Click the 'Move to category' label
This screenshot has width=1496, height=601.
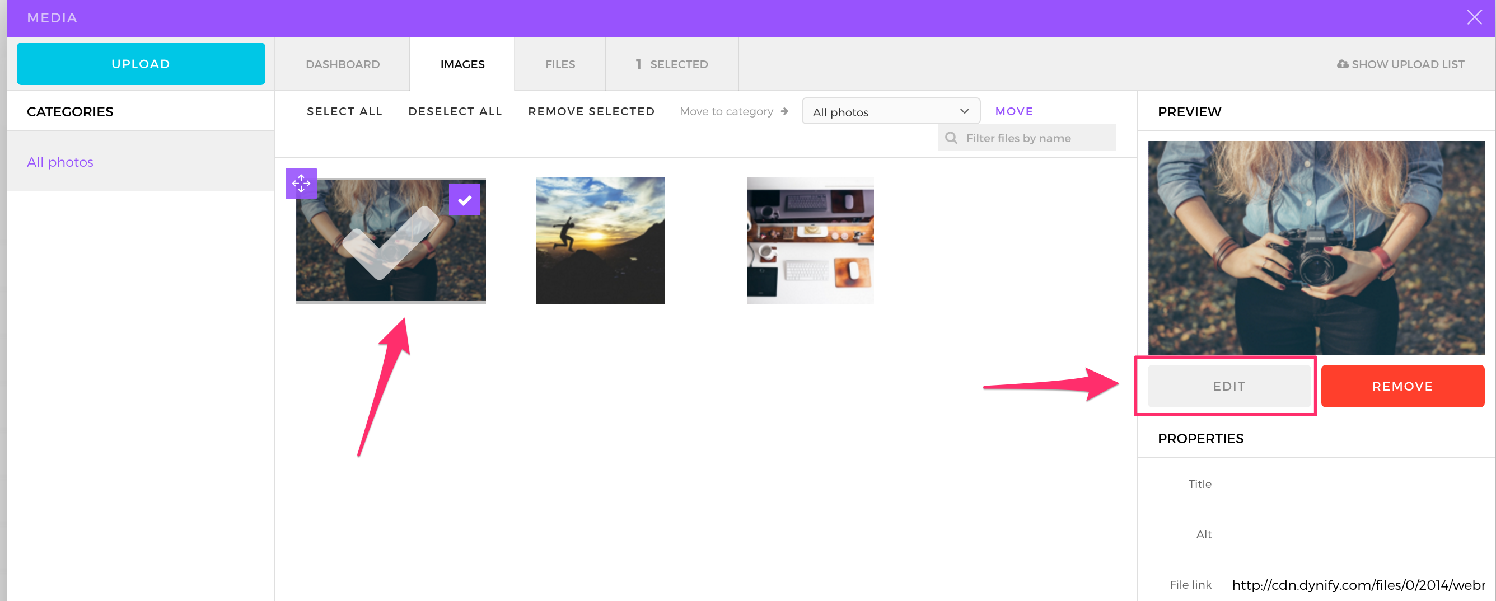pyautogui.click(x=727, y=111)
